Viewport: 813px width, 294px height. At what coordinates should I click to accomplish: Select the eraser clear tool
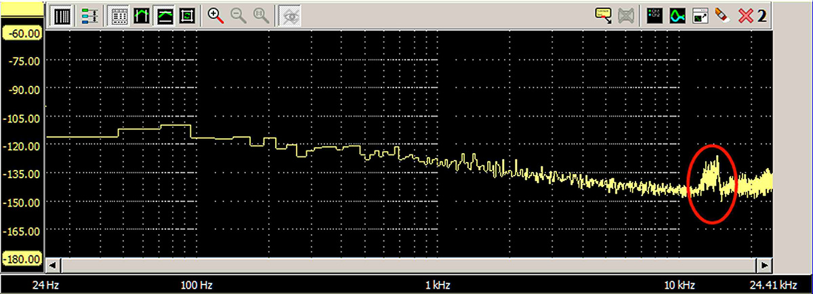pyautogui.click(x=722, y=15)
